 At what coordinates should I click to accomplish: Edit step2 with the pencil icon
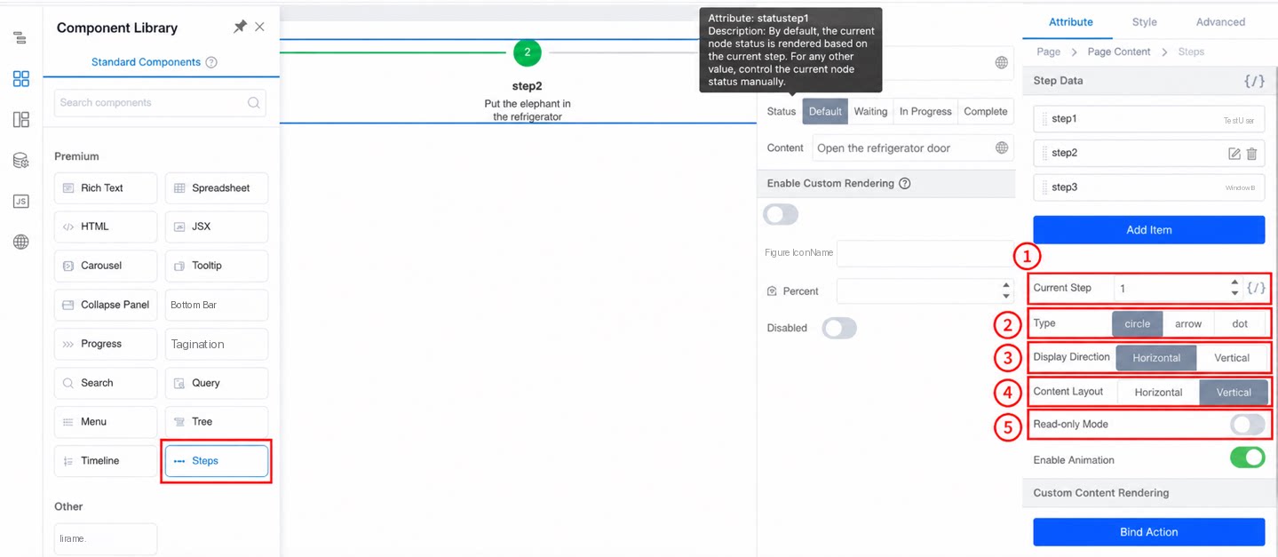point(1234,154)
